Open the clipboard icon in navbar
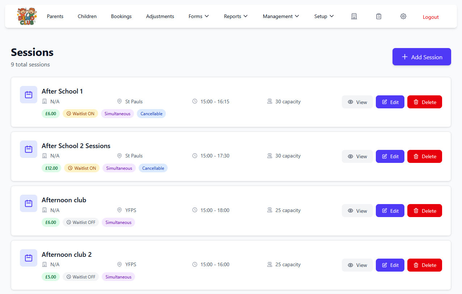Image resolution: width=462 pixels, height=294 pixels. 379,16
